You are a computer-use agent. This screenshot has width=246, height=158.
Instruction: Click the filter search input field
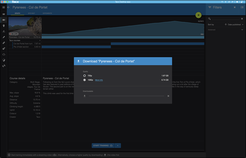coord(226,19)
